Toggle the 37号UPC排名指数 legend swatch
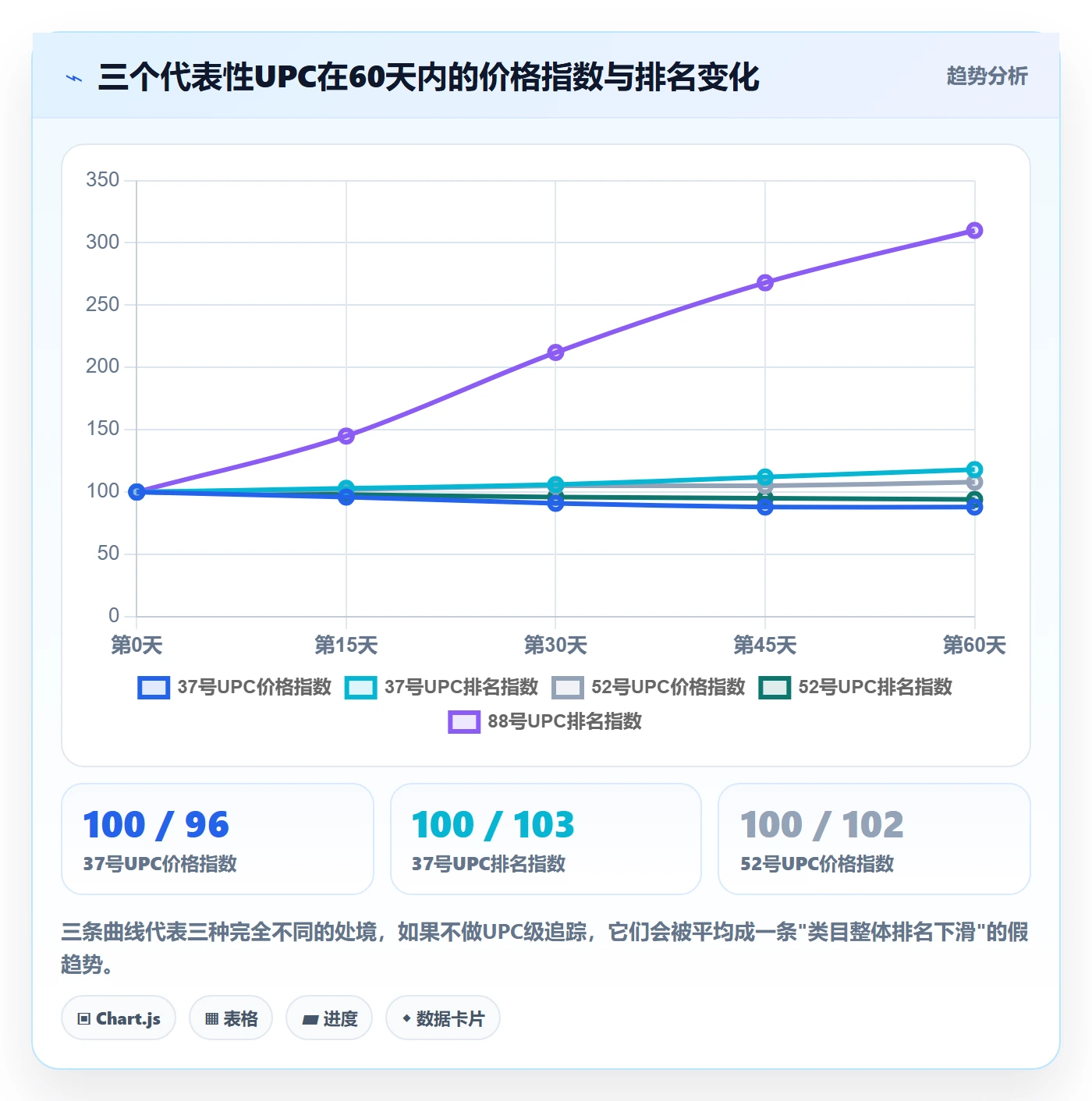Screen dimensions: 1092x1101 point(360,688)
